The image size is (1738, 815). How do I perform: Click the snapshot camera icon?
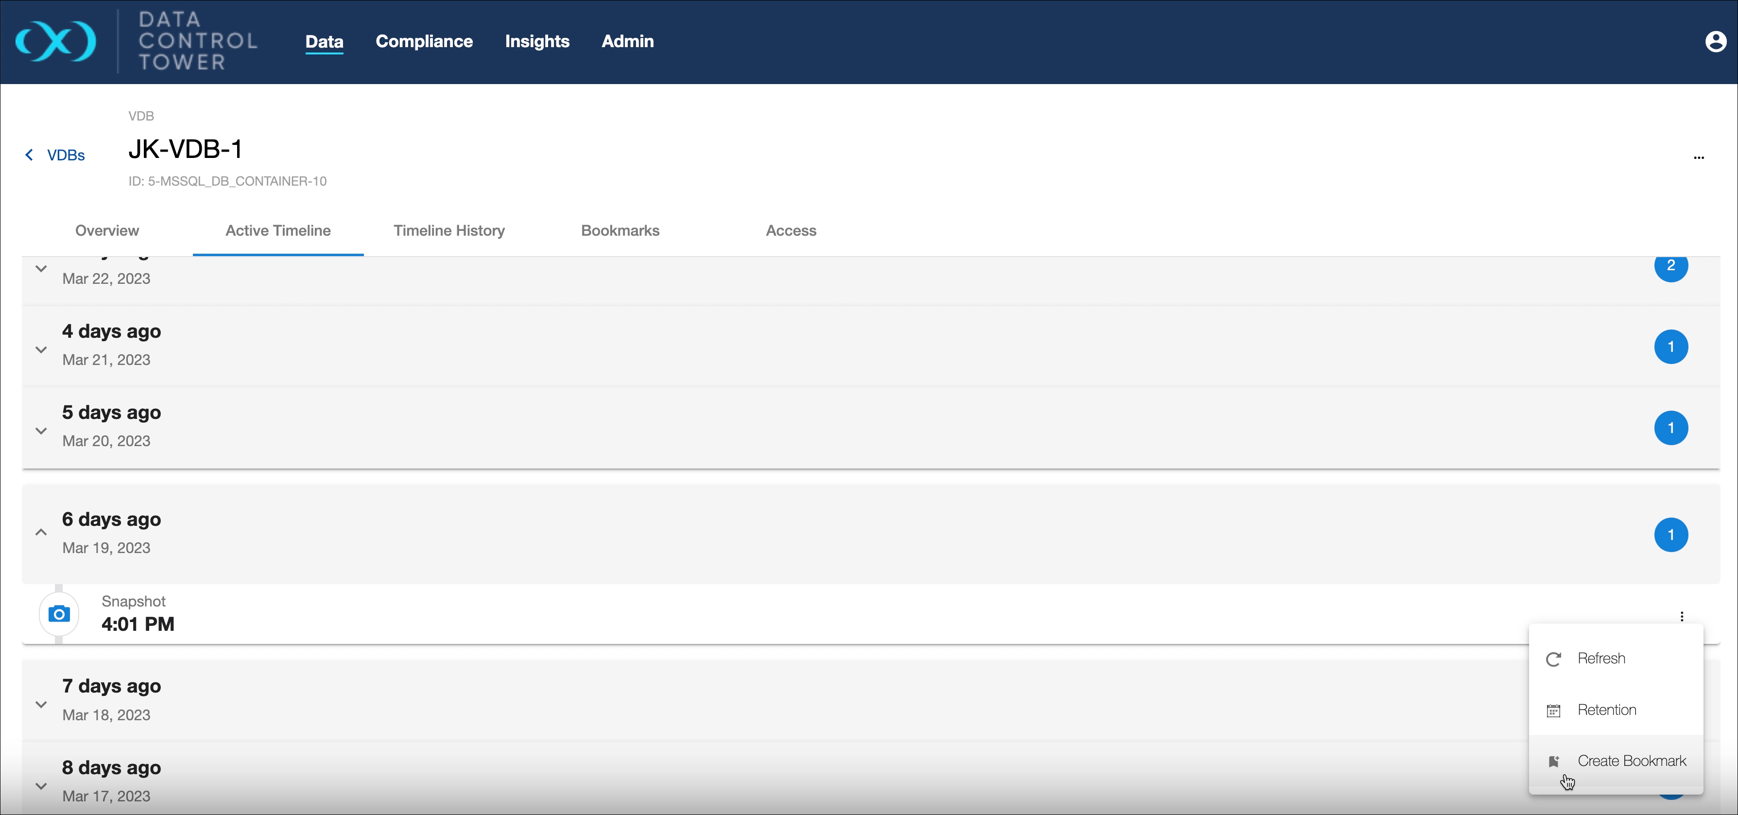[x=59, y=614]
